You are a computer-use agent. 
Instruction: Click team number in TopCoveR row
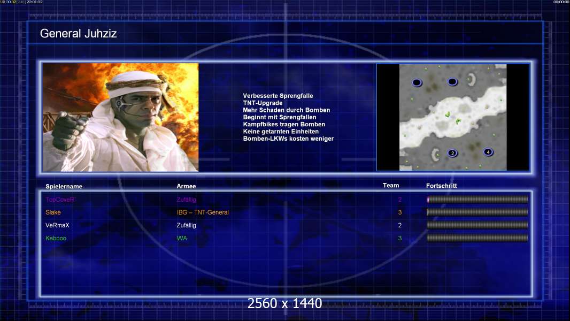[400, 200]
